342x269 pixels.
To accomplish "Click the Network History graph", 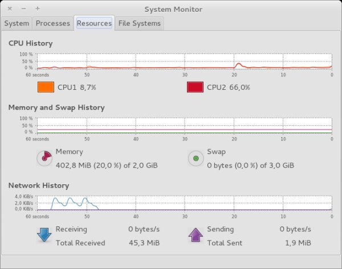I will pyautogui.click(x=184, y=202).
